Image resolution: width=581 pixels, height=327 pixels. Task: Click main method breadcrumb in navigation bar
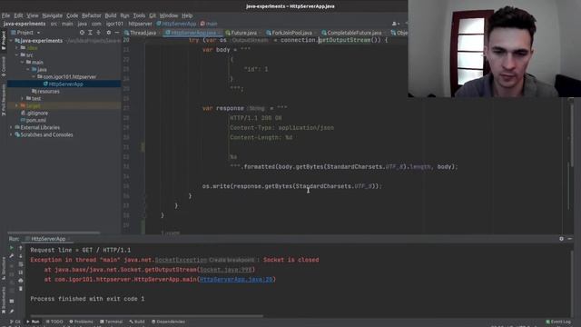pos(209,24)
